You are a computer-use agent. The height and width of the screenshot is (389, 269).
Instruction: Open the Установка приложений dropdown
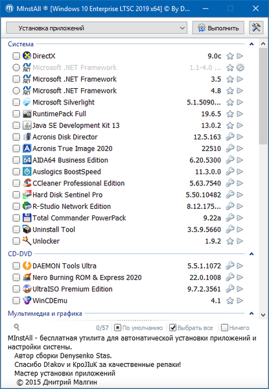tap(97, 28)
